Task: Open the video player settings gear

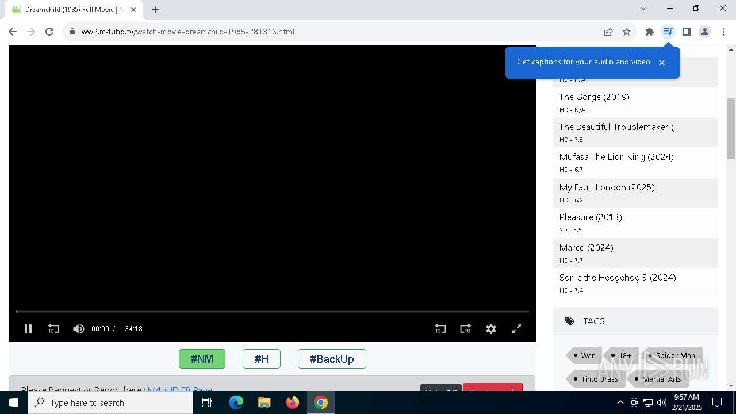Action: (491, 329)
